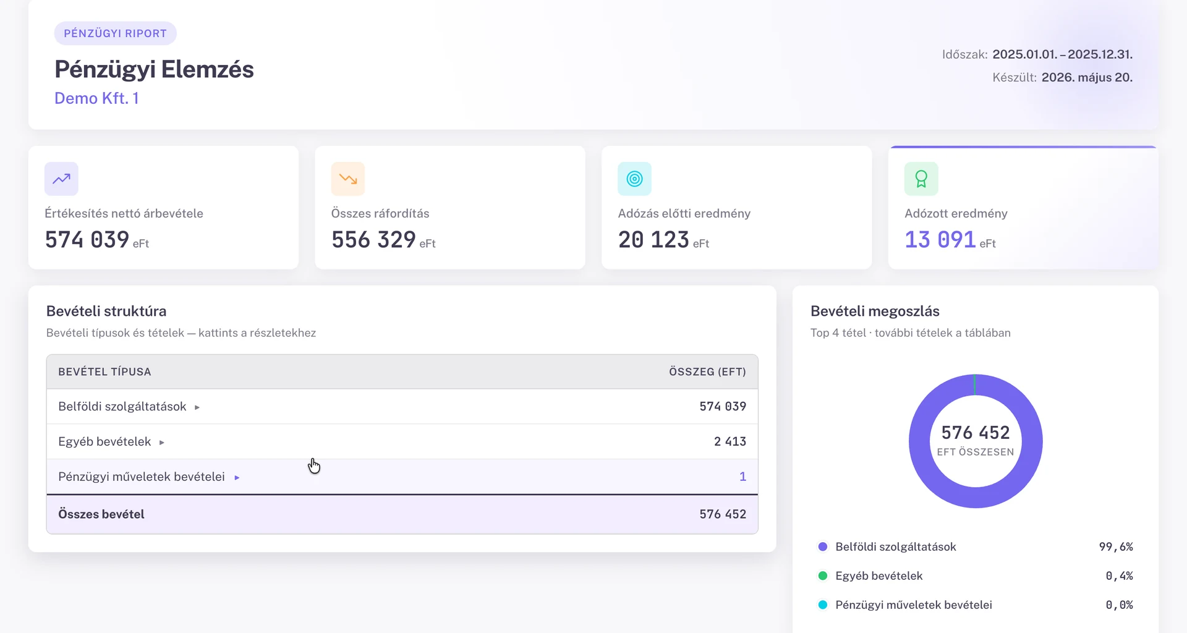
Task: Click the orange trending-down expenses icon
Action: (x=348, y=179)
